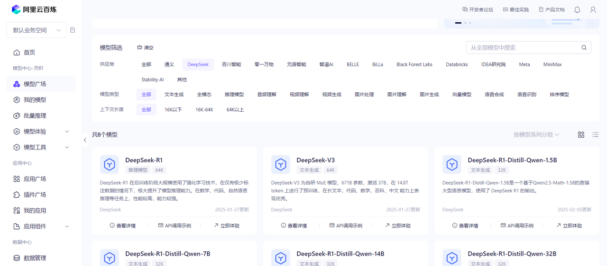The height and width of the screenshot is (266, 607).
Task: Open the user account avatar icon
Action: pos(593,9)
